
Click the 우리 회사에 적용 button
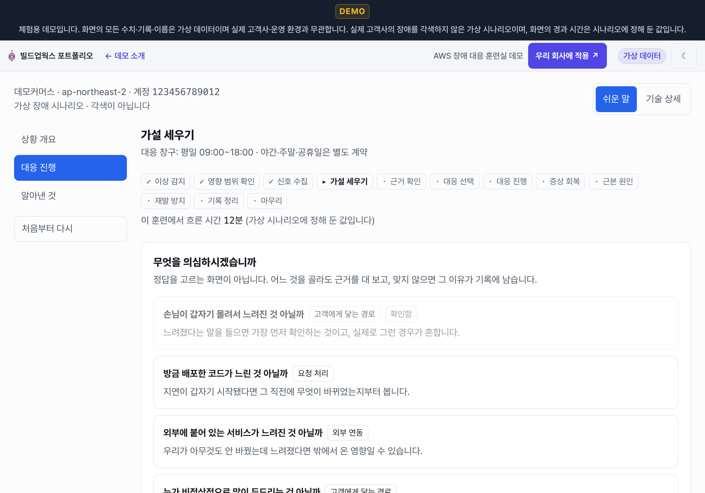pyautogui.click(x=567, y=56)
